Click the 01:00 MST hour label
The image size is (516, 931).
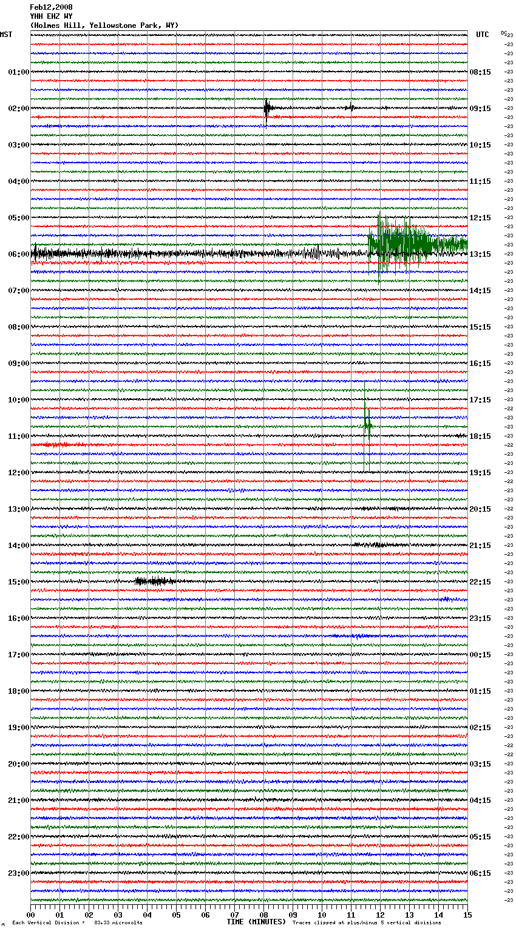(19, 72)
